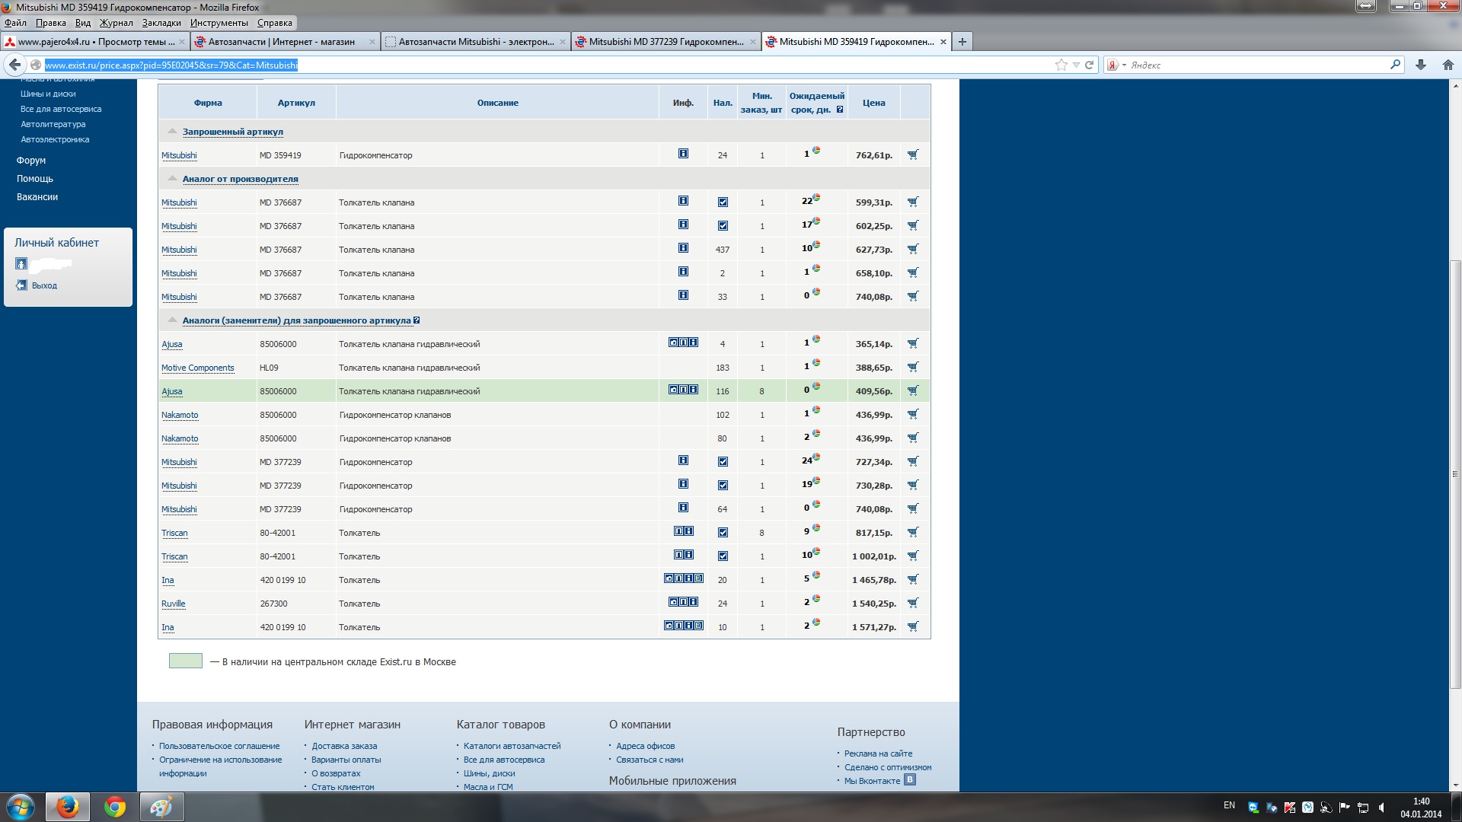Collapse the Аналог от производителя group
Screen dimensions: 1462x822
click(x=173, y=178)
